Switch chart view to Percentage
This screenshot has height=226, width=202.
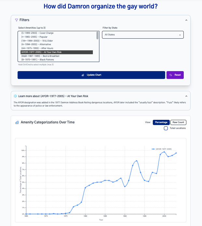(x=161, y=122)
